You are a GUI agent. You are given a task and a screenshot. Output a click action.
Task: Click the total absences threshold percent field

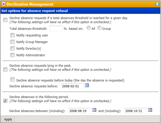coord(56,29)
